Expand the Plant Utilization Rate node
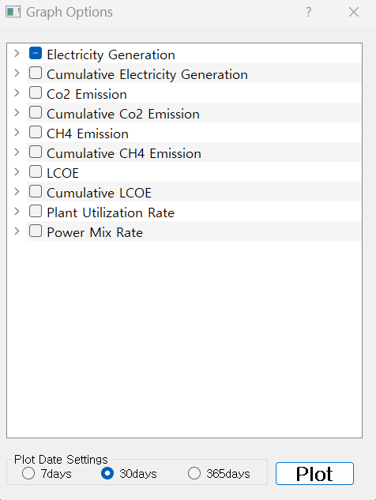376x500 pixels. click(17, 212)
